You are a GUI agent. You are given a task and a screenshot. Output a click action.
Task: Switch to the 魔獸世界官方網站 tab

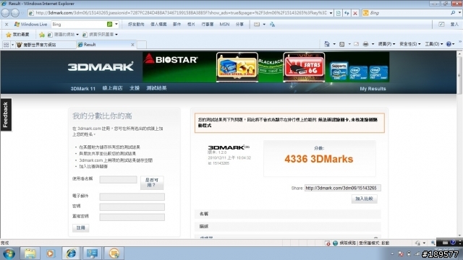[46, 45]
